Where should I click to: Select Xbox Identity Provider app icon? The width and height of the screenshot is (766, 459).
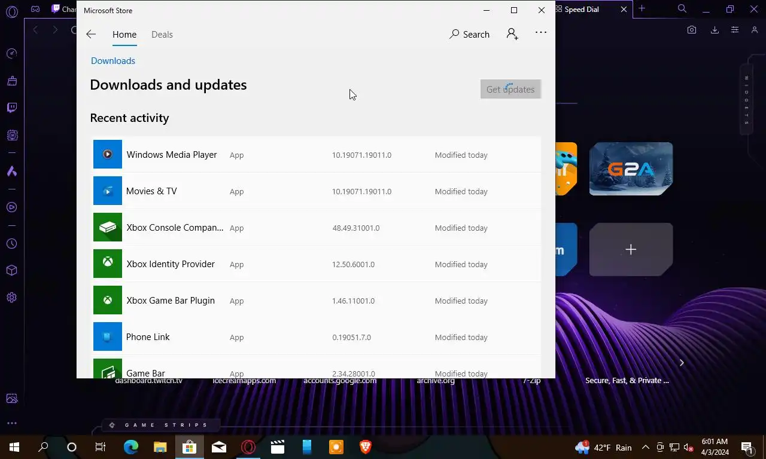108,264
